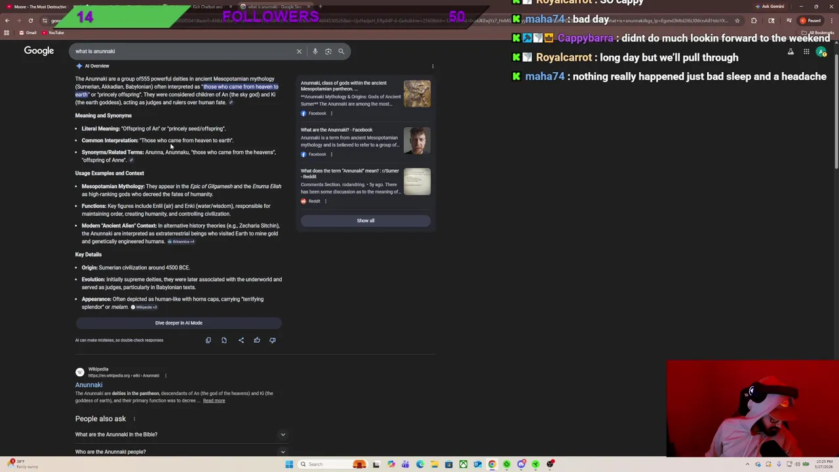
Task: Open Microsoft Edge from taskbar
Action: tap(419, 464)
